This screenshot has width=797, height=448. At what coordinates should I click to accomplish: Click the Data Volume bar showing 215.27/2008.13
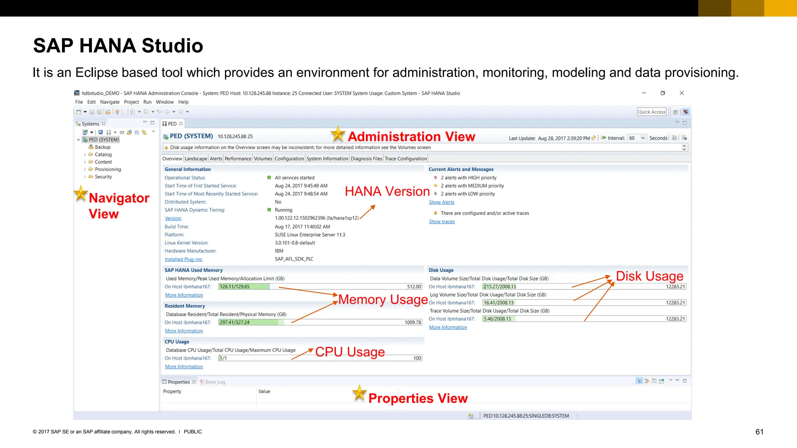click(x=584, y=287)
